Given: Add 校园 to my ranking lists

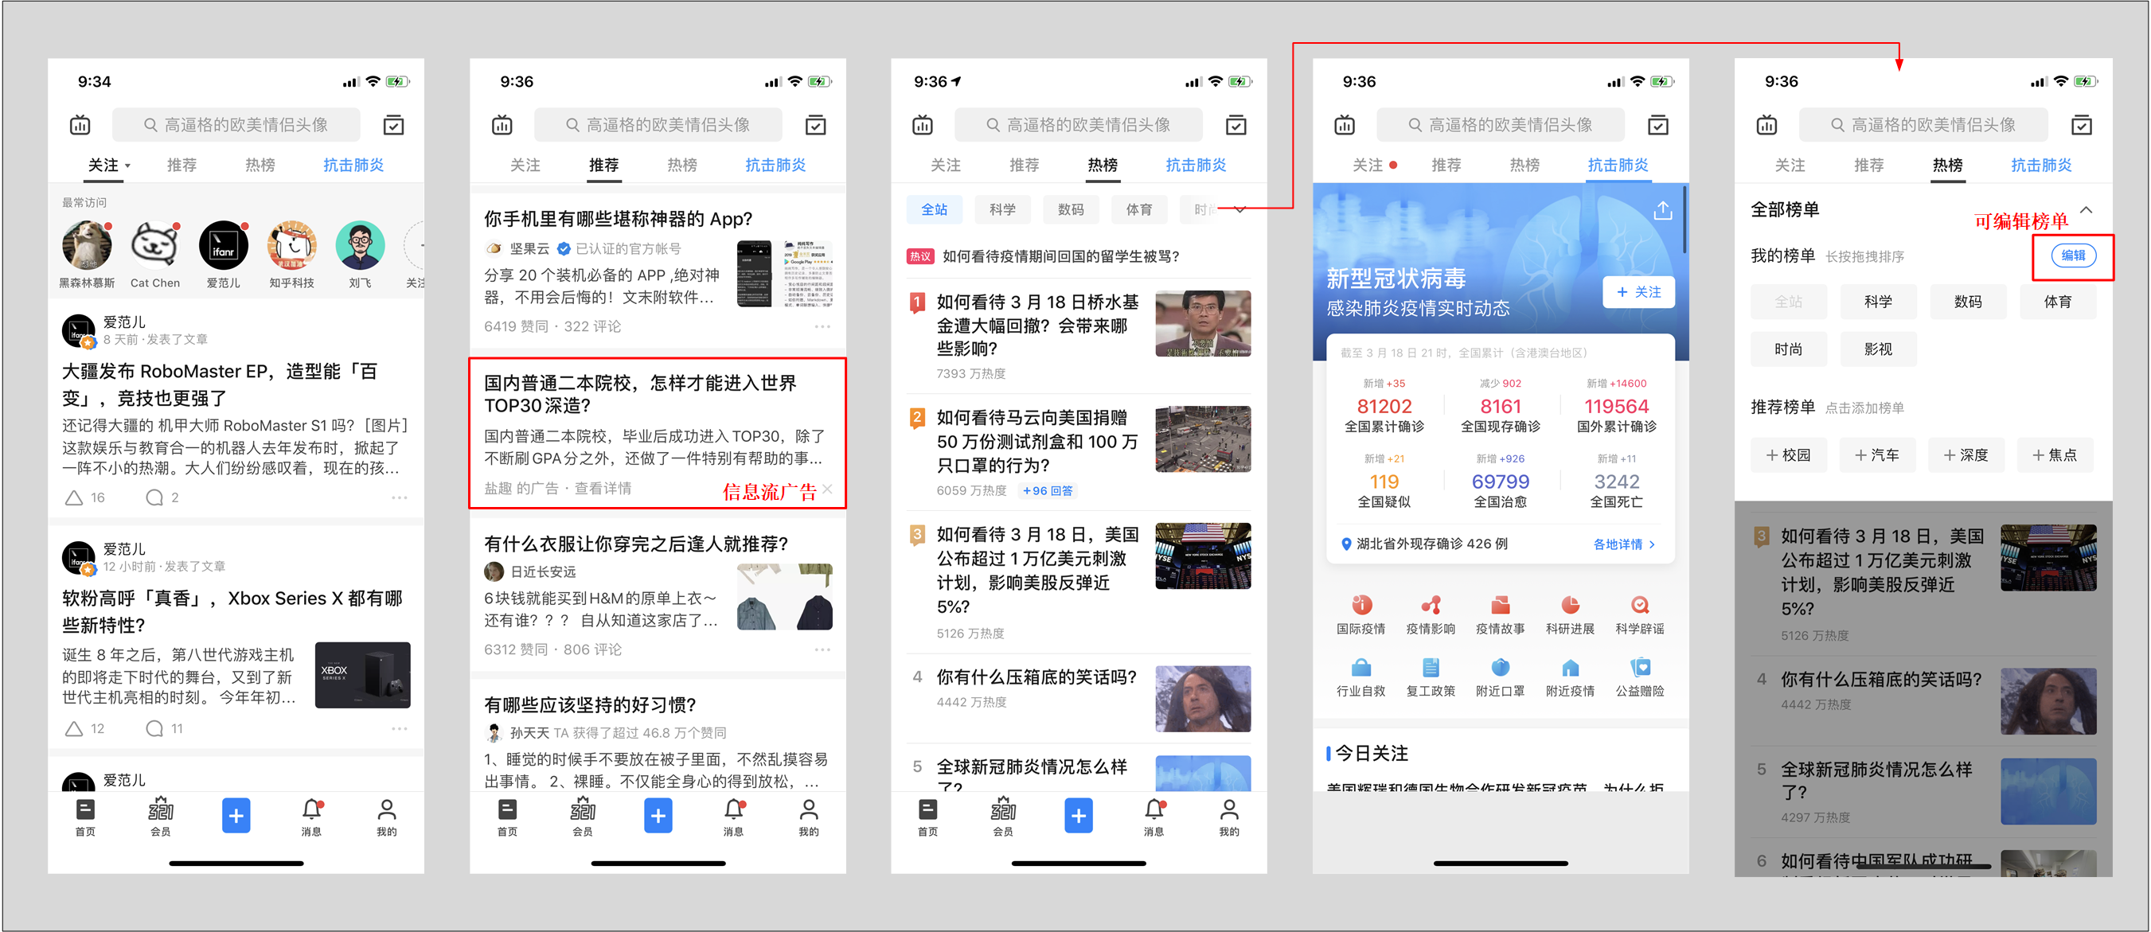Looking at the screenshot, I should (x=1789, y=455).
